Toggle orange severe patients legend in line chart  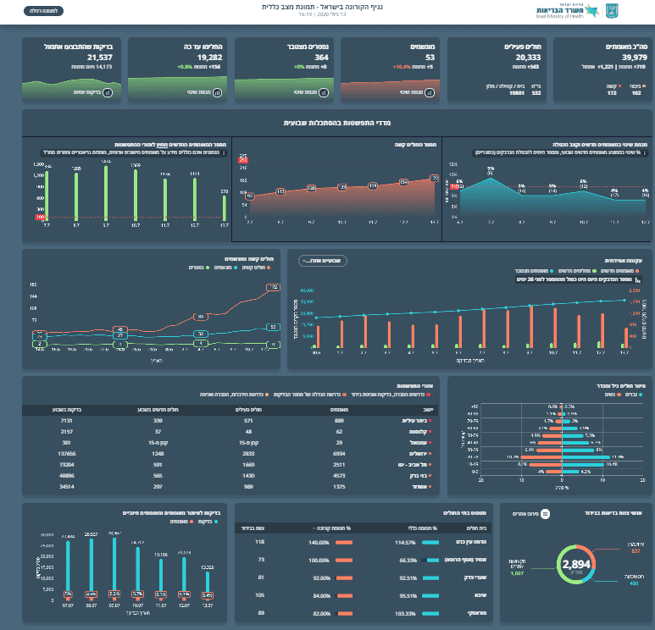point(257,268)
